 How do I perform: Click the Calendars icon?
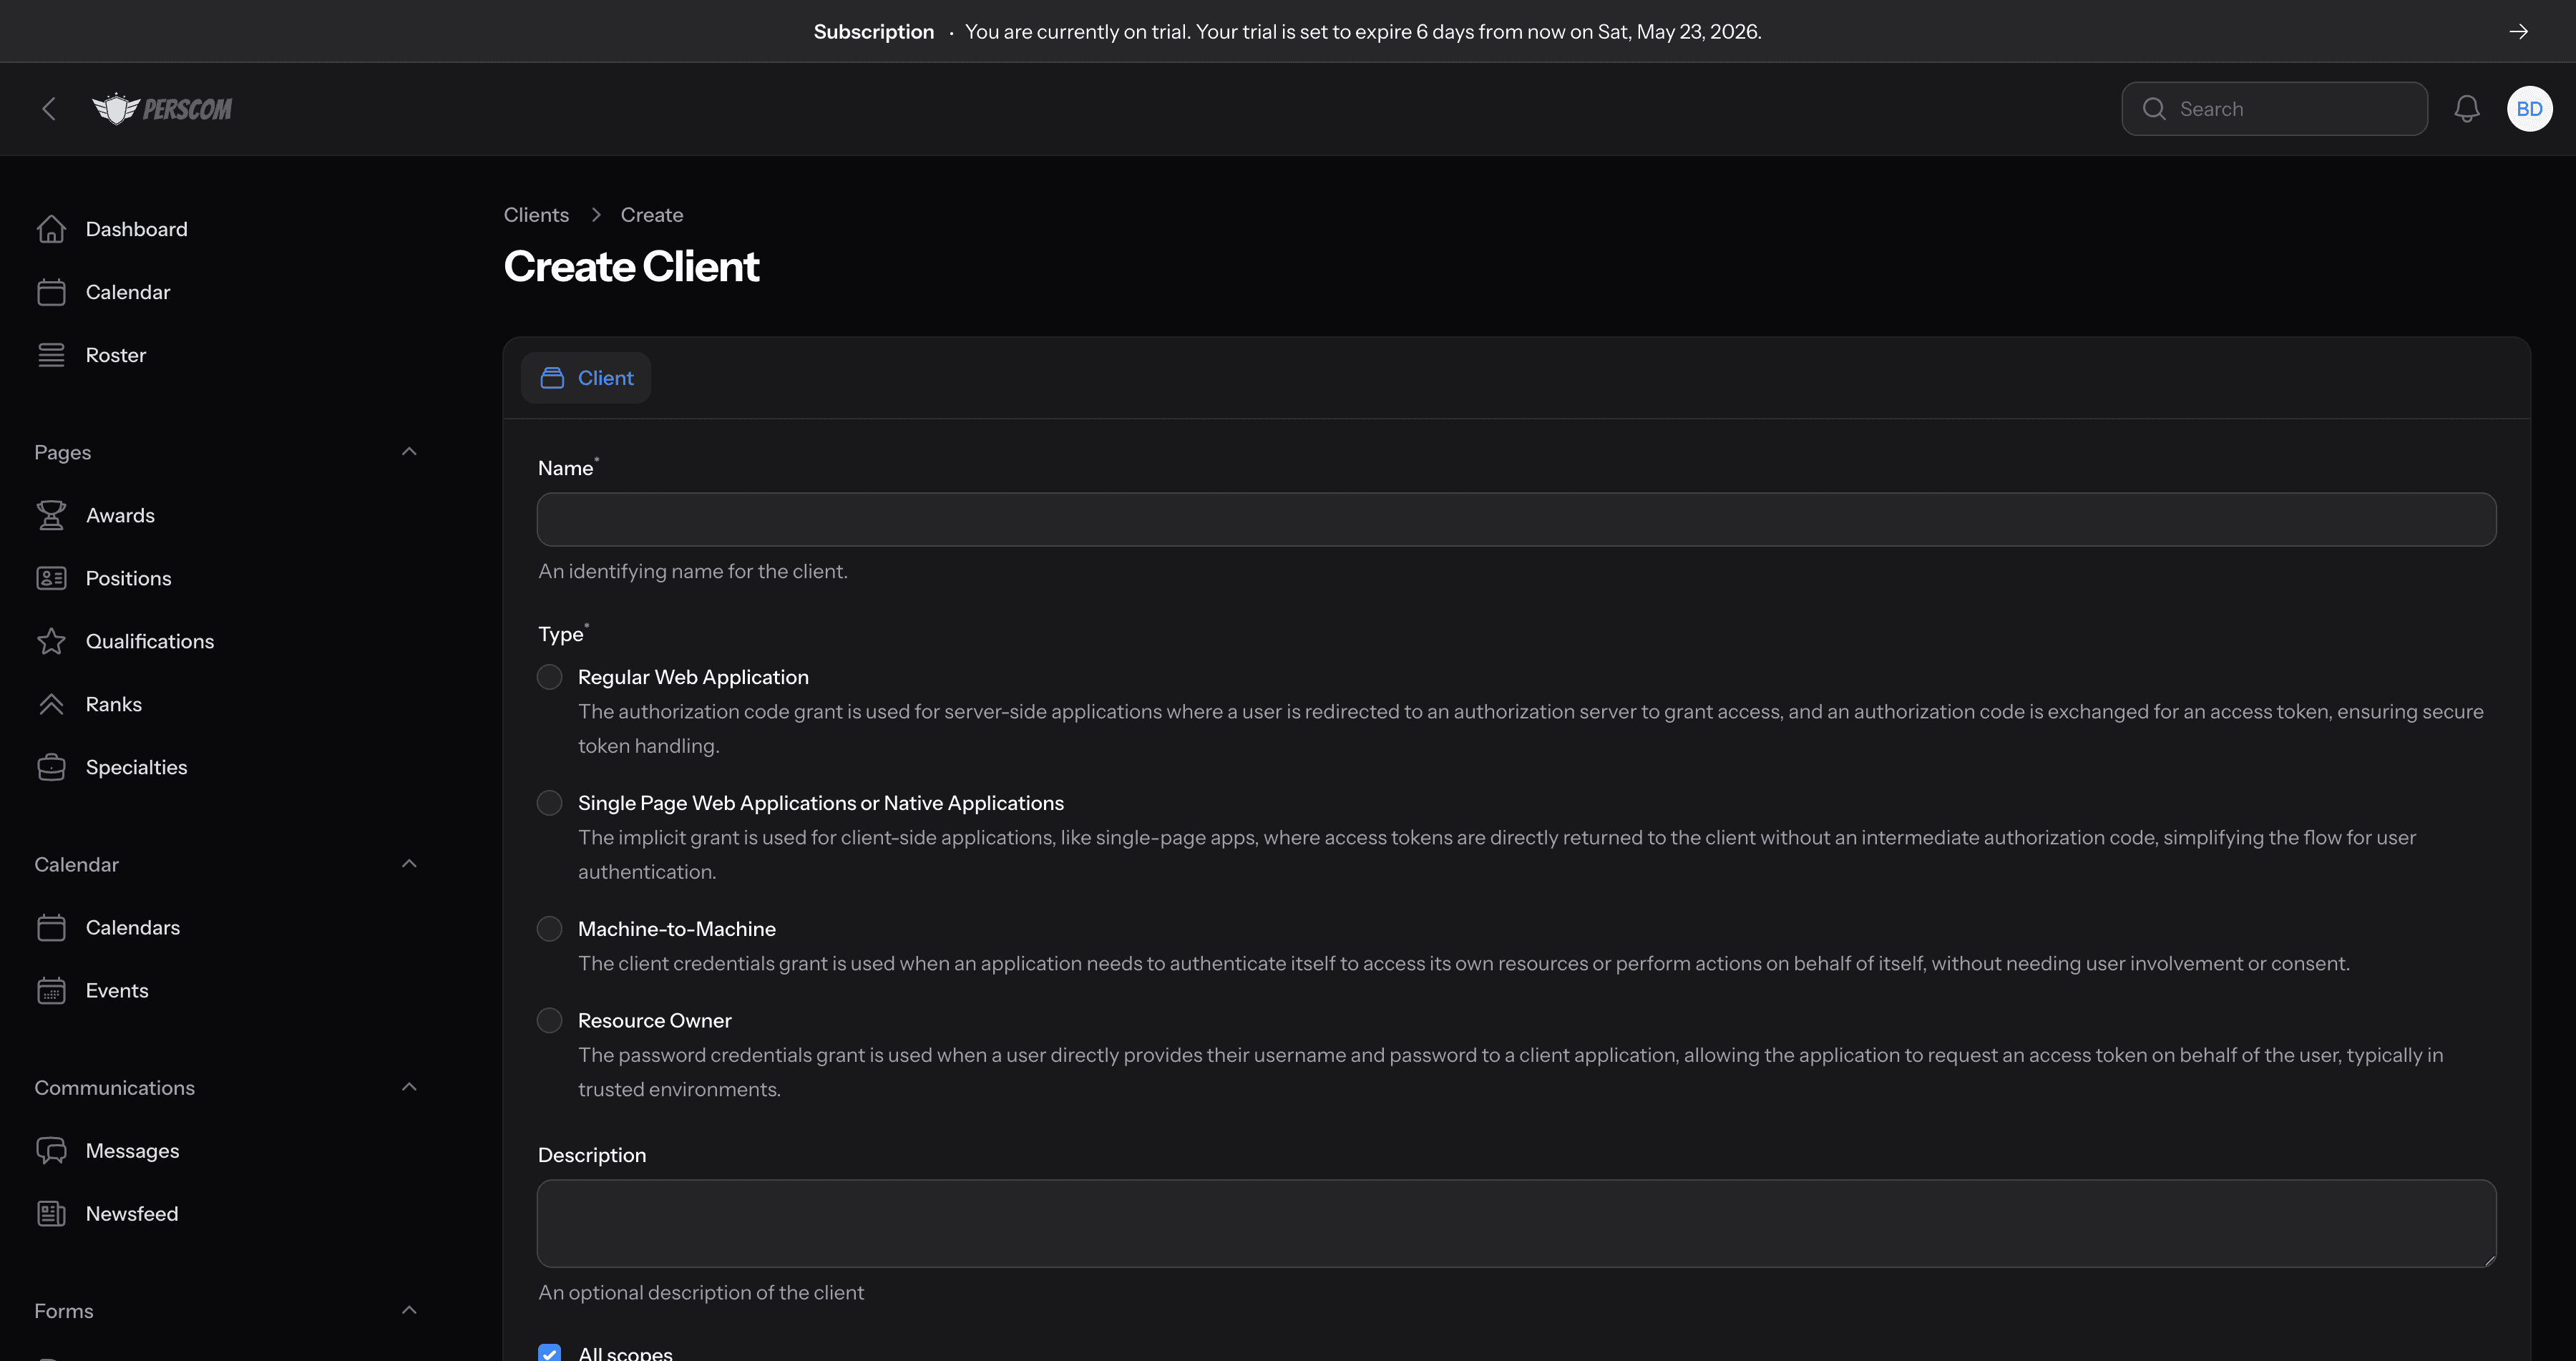tap(51, 927)
